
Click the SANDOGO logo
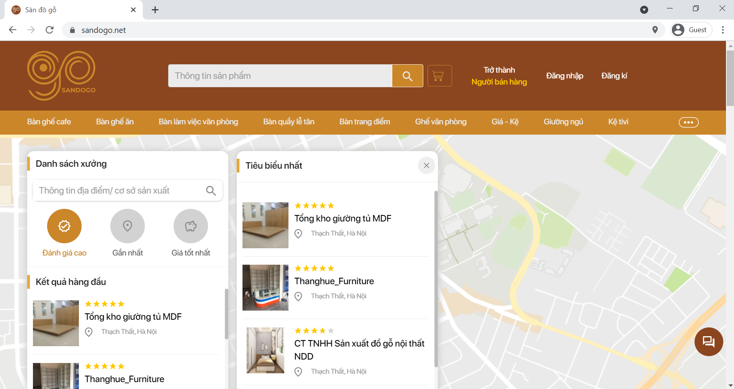[61, 76]
